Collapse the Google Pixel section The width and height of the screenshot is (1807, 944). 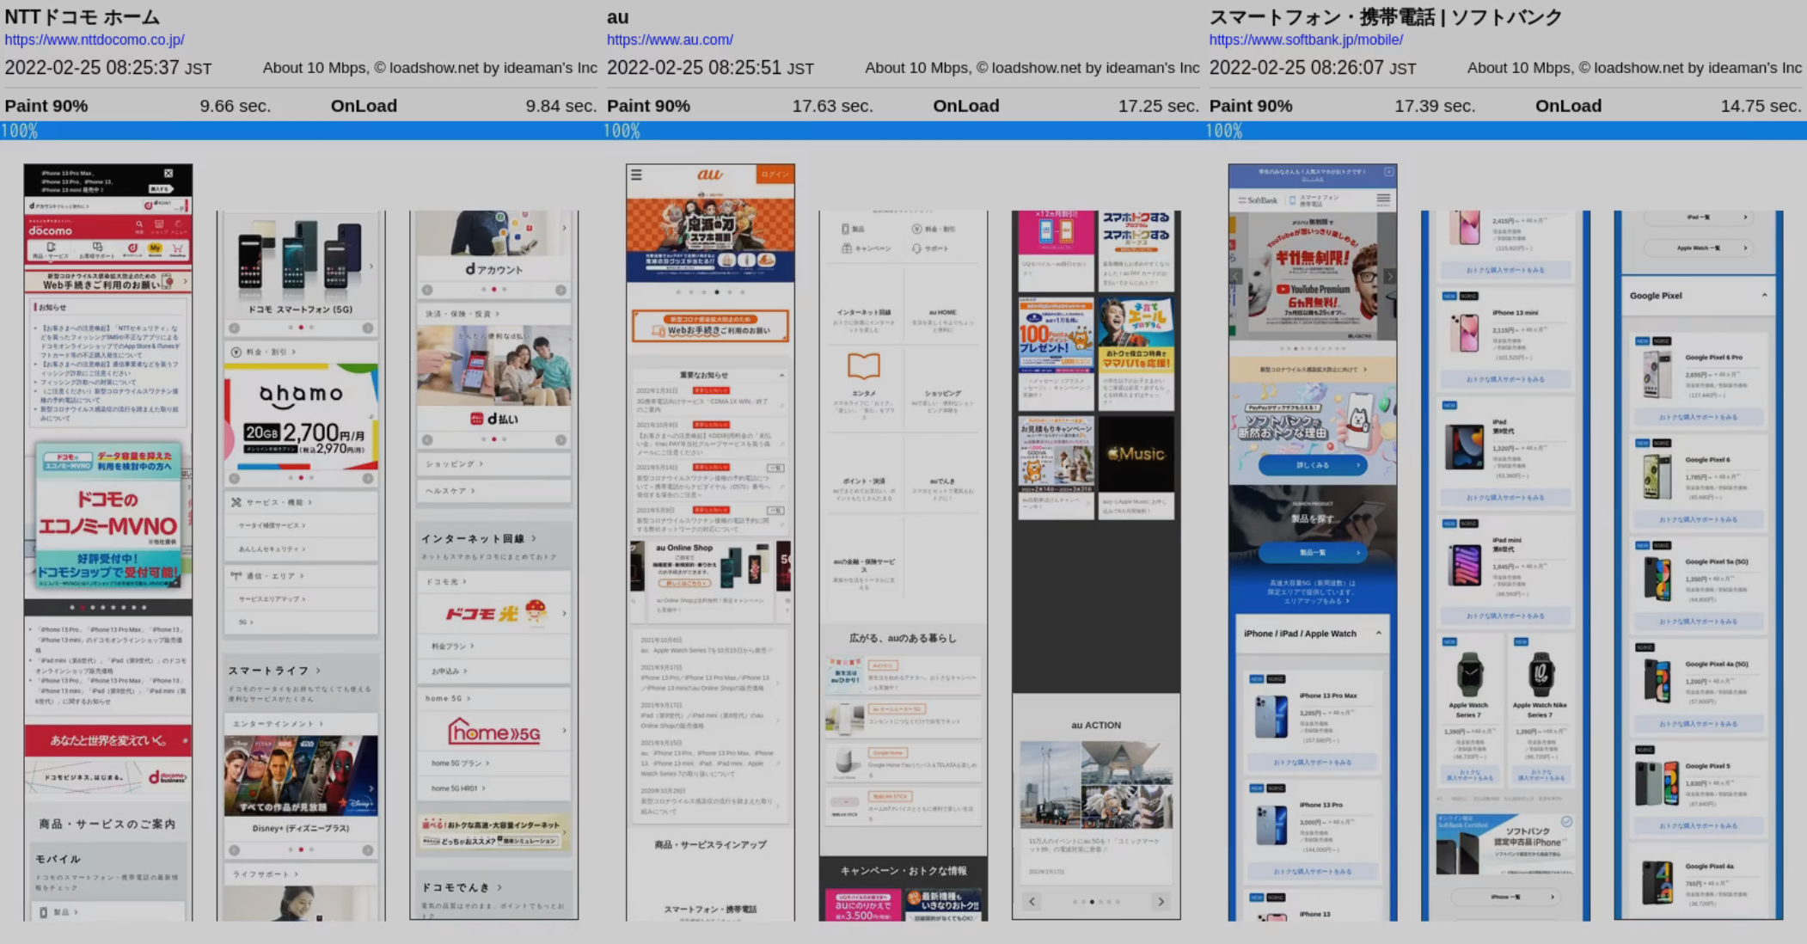[1764, 295]
